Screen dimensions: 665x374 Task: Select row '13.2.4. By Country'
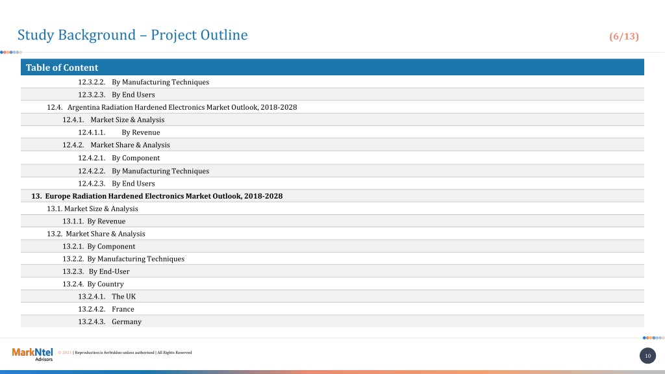(332, 284)
